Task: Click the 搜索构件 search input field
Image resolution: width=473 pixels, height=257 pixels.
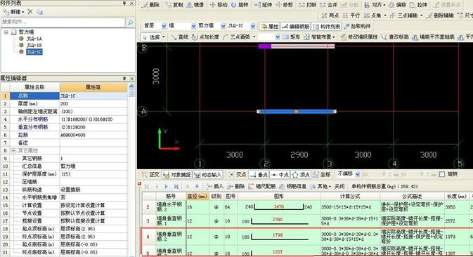Action: point(63,22)
